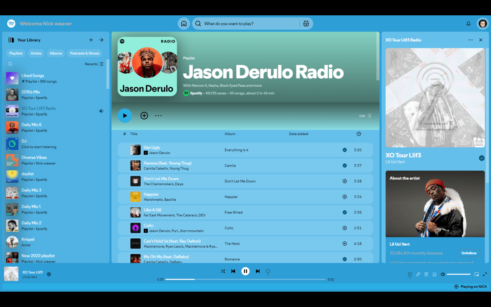Open the lyrics view (microphone icon)

point(418,273)
